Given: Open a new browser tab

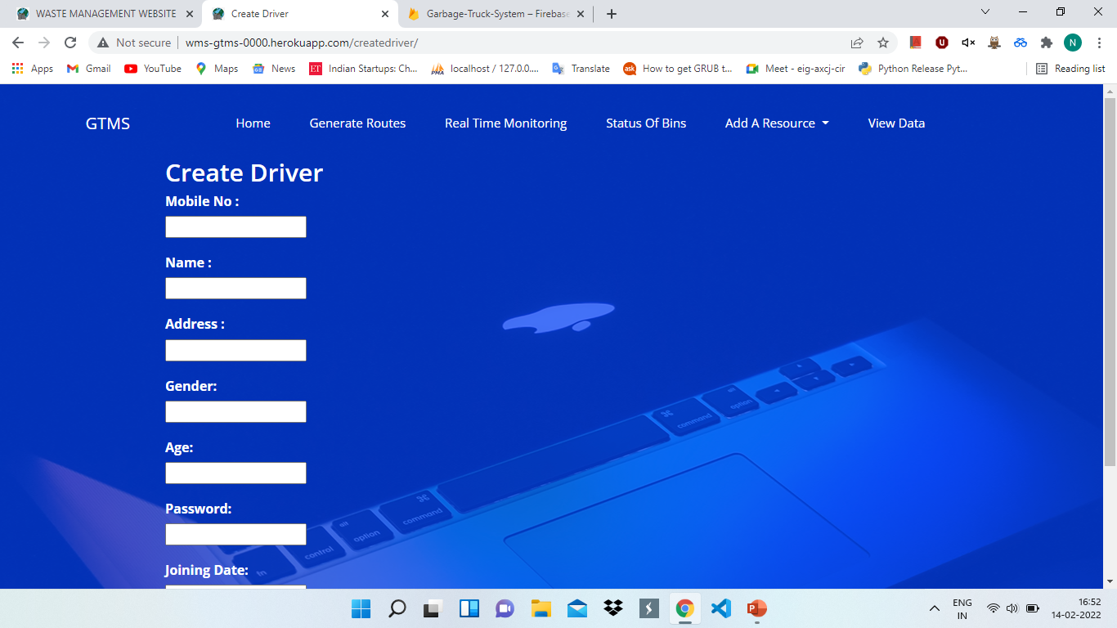Looking at the screenshot, I should pos(612,14).
